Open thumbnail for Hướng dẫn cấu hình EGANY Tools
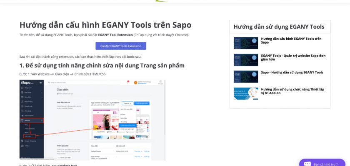The image size is (350, 166). click(x=245, y=43)
